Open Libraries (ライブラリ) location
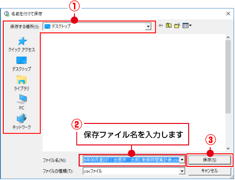This screenshot has width=235, height=180. click(x=22, y=83)
